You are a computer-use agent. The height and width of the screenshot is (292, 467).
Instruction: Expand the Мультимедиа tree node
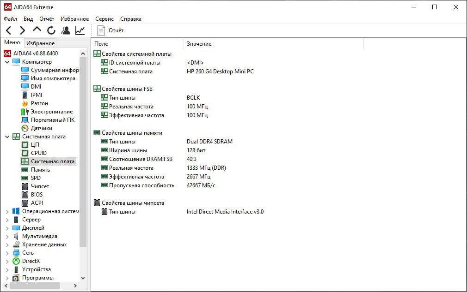[7, 237]
